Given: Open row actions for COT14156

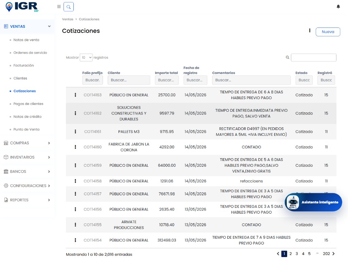Looking at the screenshot, I should pos(75,209).
